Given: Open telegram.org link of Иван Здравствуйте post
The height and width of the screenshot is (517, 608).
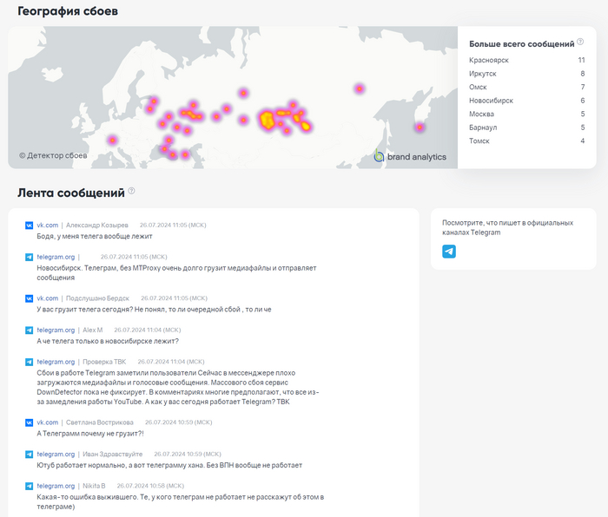Looking at the screenshot, I should [x=56, y=454].
